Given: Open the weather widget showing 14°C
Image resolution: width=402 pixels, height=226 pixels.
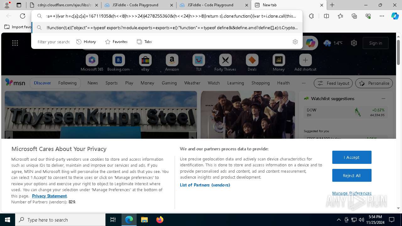Looking at the screenshot, I should tap(333, 43).
